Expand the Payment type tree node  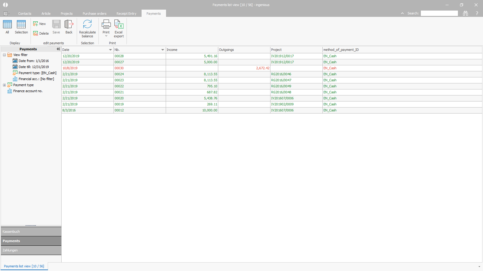[4, 85]
